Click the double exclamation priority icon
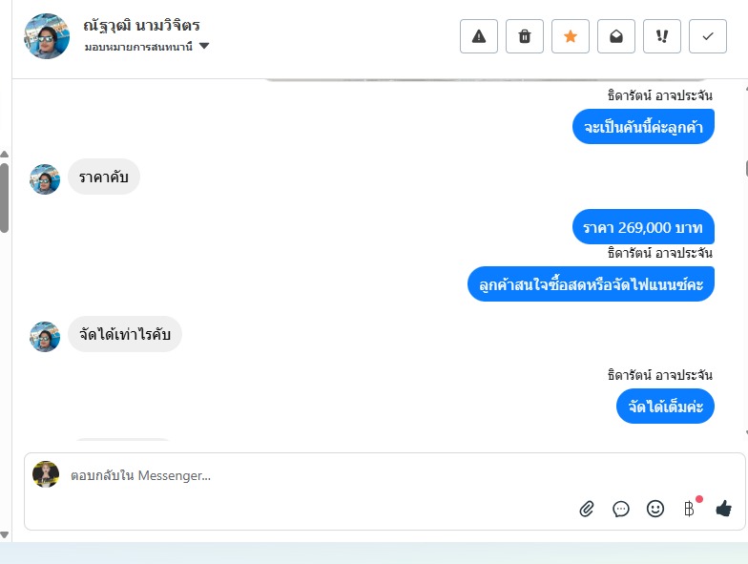This screenshot has width=748, height=564. [x=662, y=36]
